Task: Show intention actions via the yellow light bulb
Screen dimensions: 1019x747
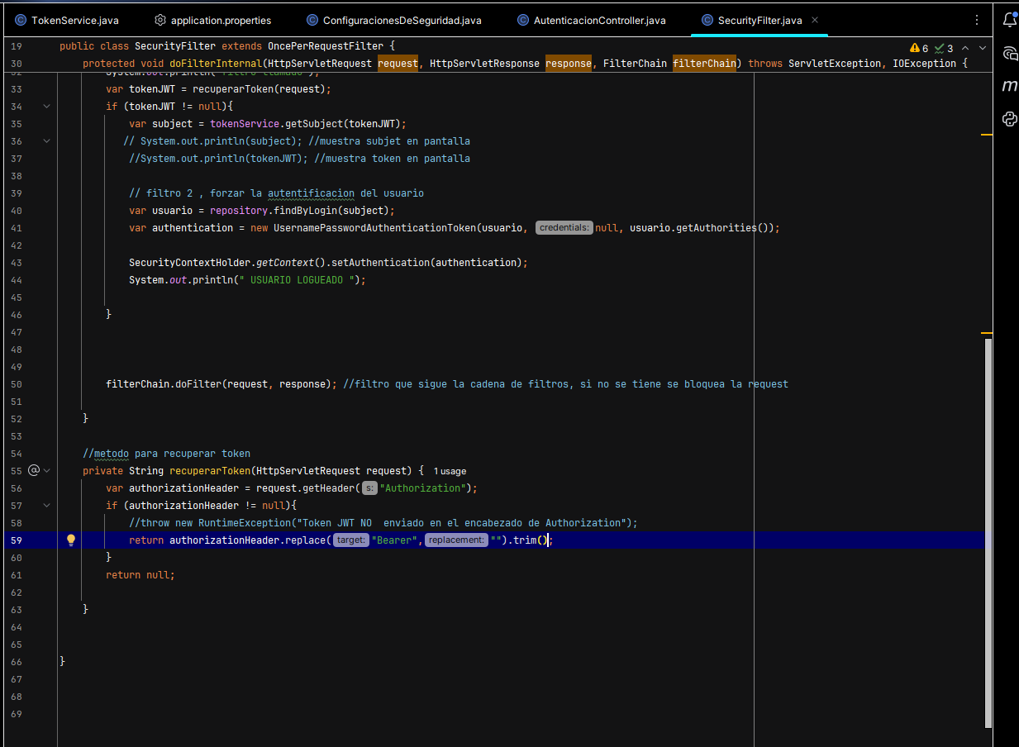Action: pos(71,540)
